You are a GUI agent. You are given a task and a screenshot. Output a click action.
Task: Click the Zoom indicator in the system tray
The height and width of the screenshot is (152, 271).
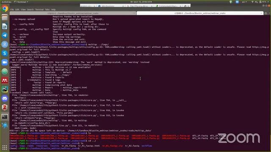[237, 2]
